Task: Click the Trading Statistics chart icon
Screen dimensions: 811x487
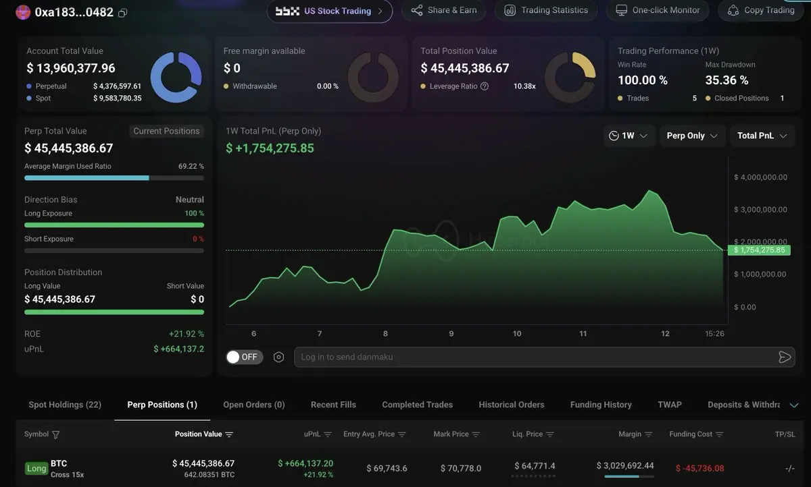Action: pyautogui.click(x=510, y=10)
